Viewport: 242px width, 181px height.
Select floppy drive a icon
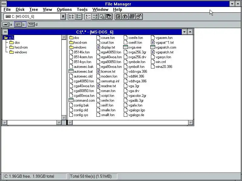[x=6, y=24]
